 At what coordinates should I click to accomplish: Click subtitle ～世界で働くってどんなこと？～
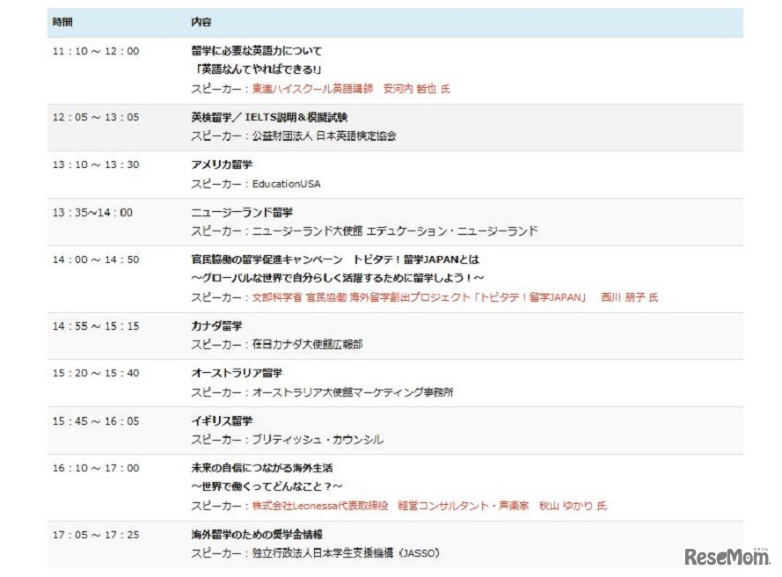[267, 486]
